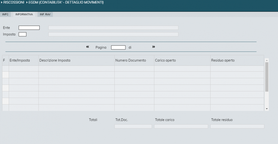
Task: Open the INF. RAV tab
Action: [x=46, y=15]
